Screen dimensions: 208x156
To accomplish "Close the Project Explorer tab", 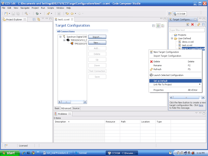I will [25, 19].
